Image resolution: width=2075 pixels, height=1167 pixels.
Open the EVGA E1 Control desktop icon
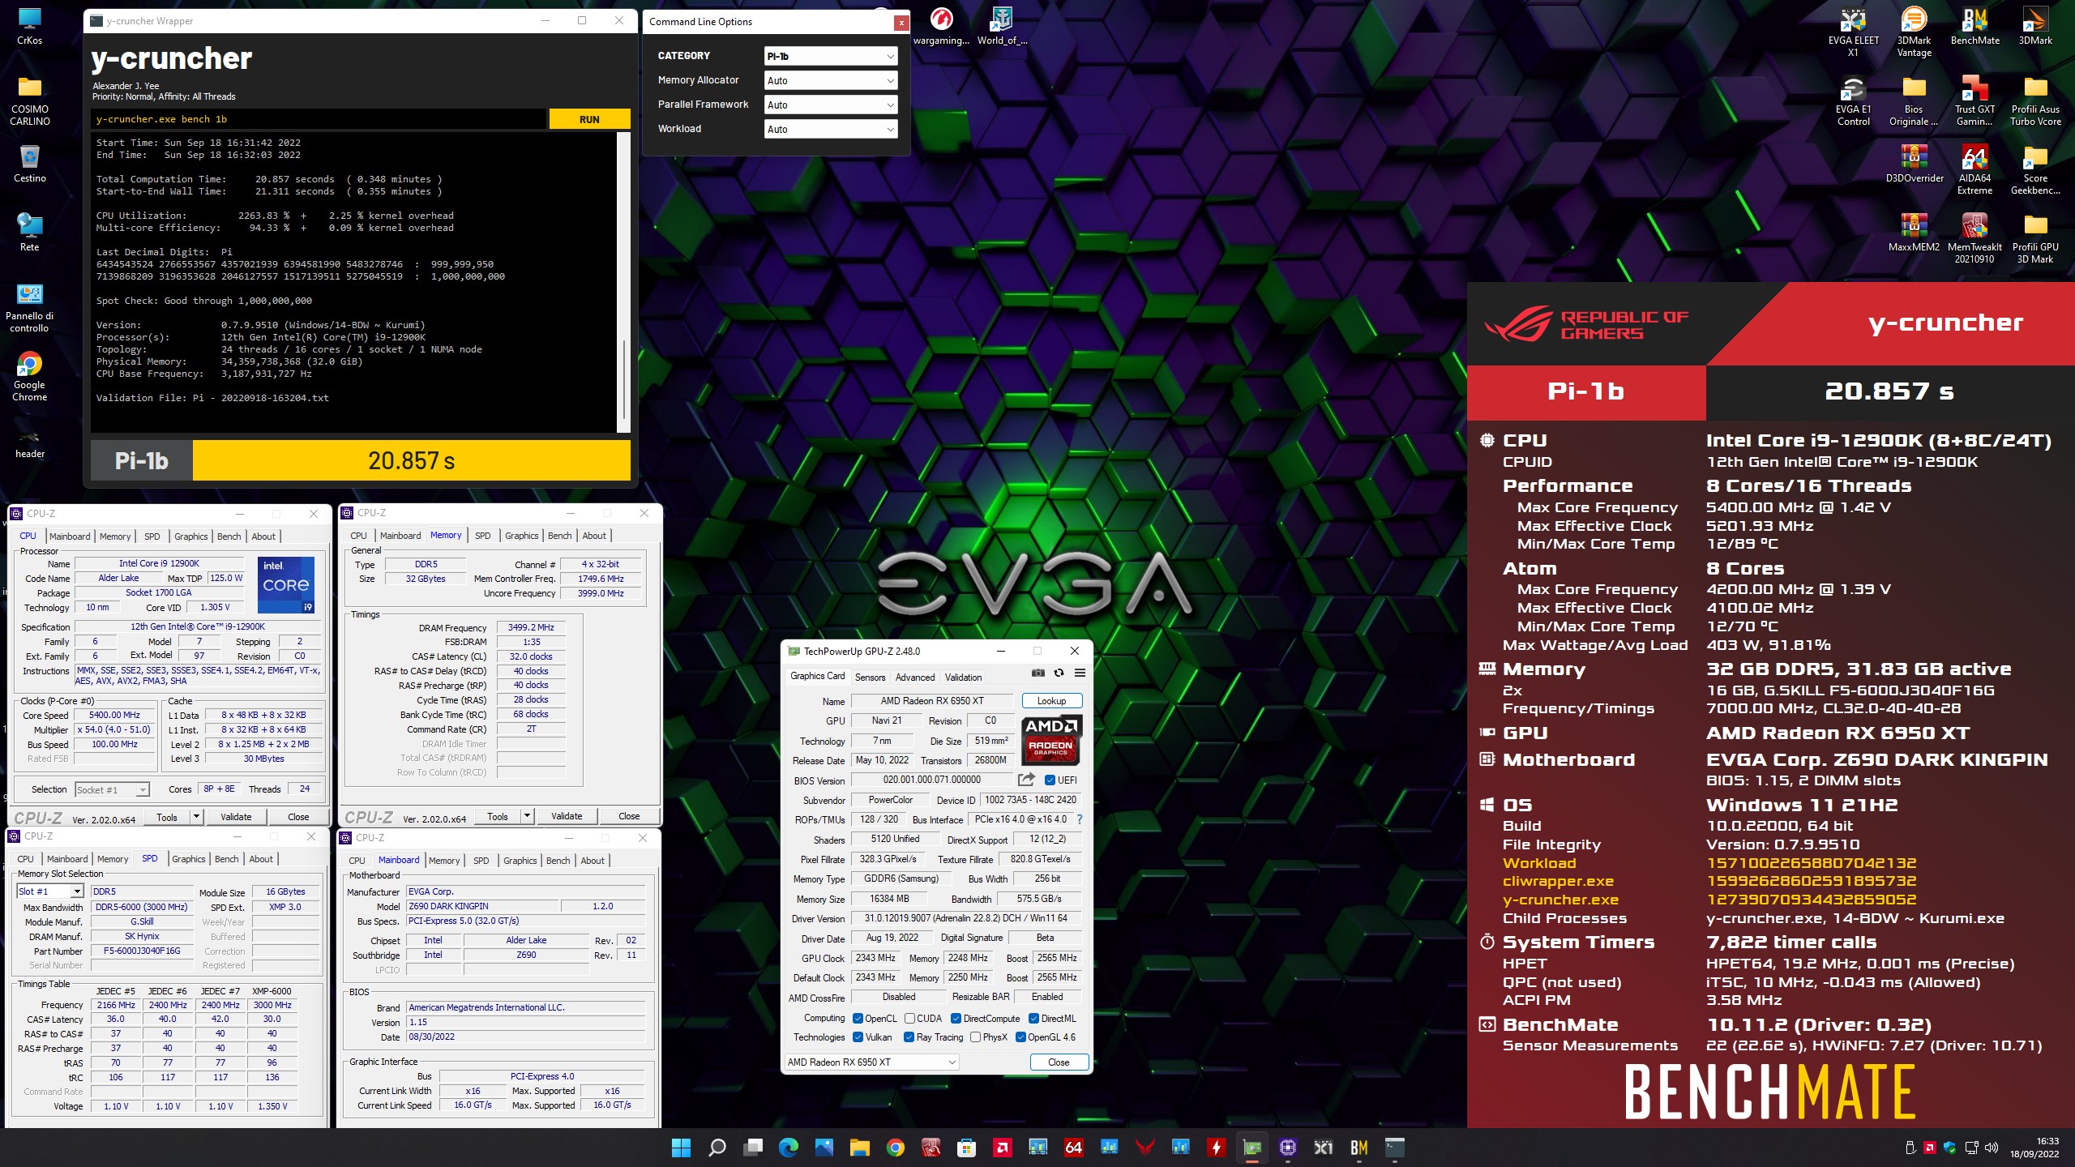[x=1853, y=101]
